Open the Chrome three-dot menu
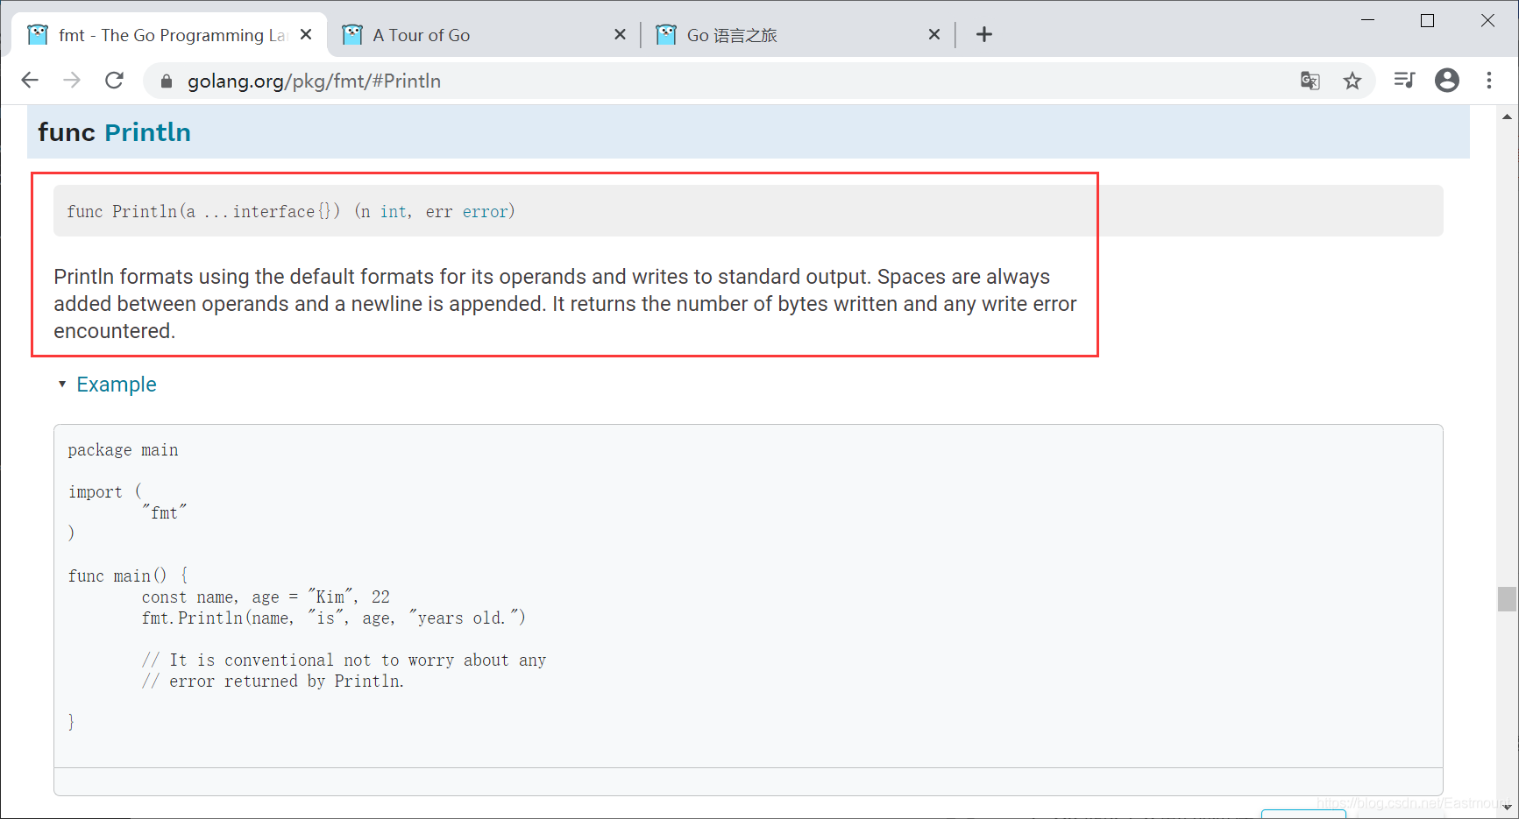 1489,81
